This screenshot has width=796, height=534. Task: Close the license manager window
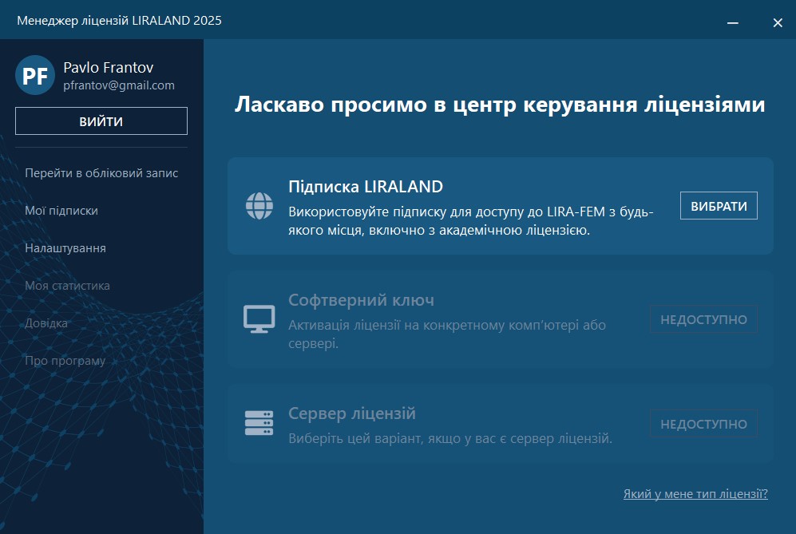778,23
